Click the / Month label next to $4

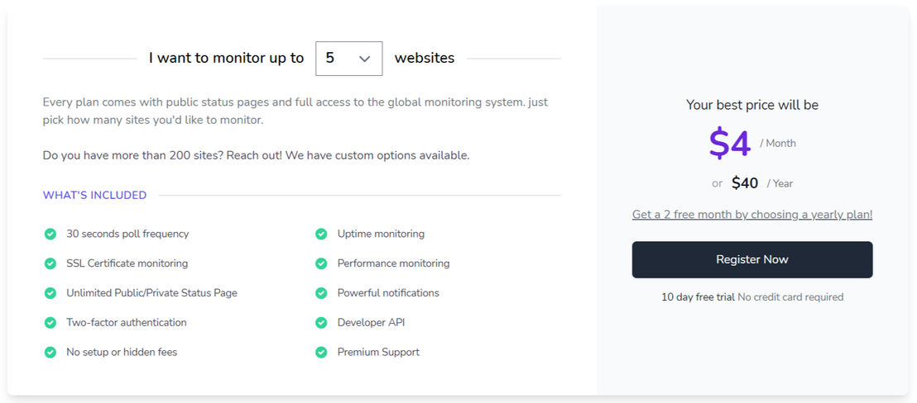(778, 144)
